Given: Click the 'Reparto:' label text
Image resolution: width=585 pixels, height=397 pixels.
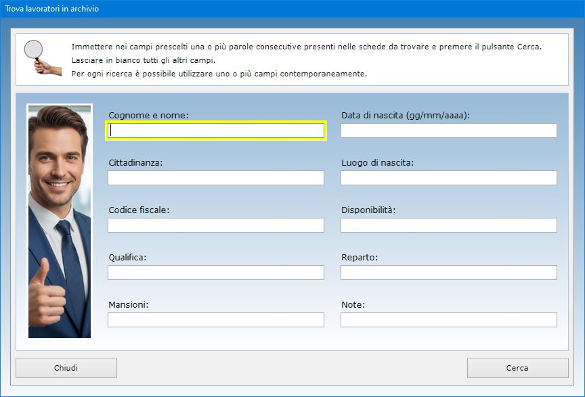Looking at the screenshot, I should coord(360,258).
